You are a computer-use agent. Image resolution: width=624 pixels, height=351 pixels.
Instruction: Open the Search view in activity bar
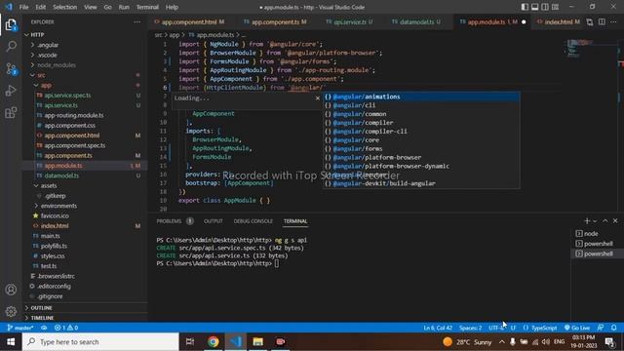pyautogui.click(x=11, y=47)
